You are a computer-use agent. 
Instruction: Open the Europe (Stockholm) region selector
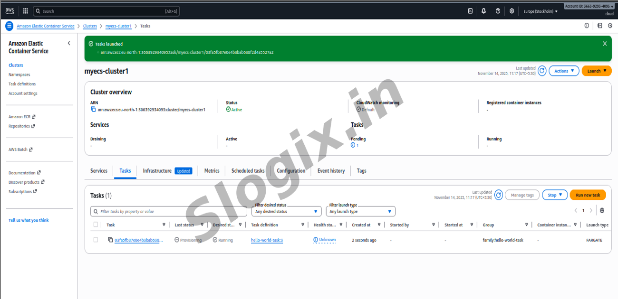pyautogui.click(x=541, y=11)
